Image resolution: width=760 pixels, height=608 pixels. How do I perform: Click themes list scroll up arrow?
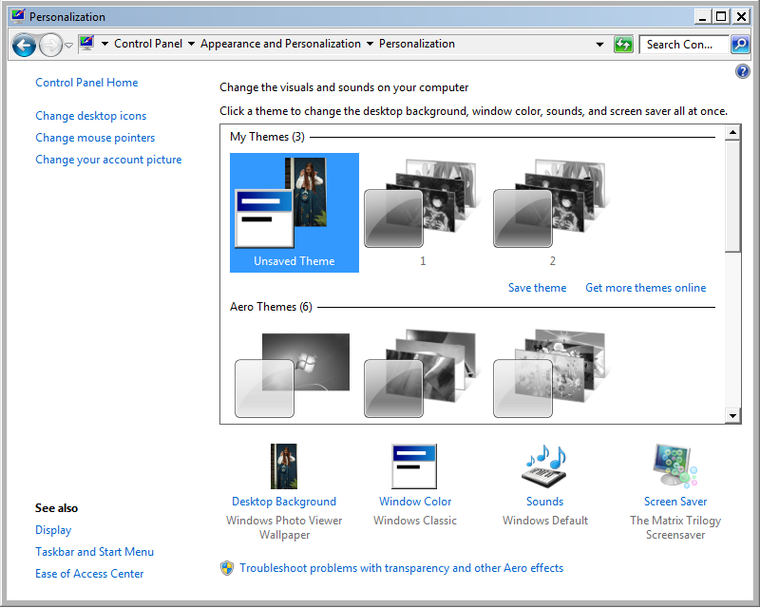click(x=732, y=132)
